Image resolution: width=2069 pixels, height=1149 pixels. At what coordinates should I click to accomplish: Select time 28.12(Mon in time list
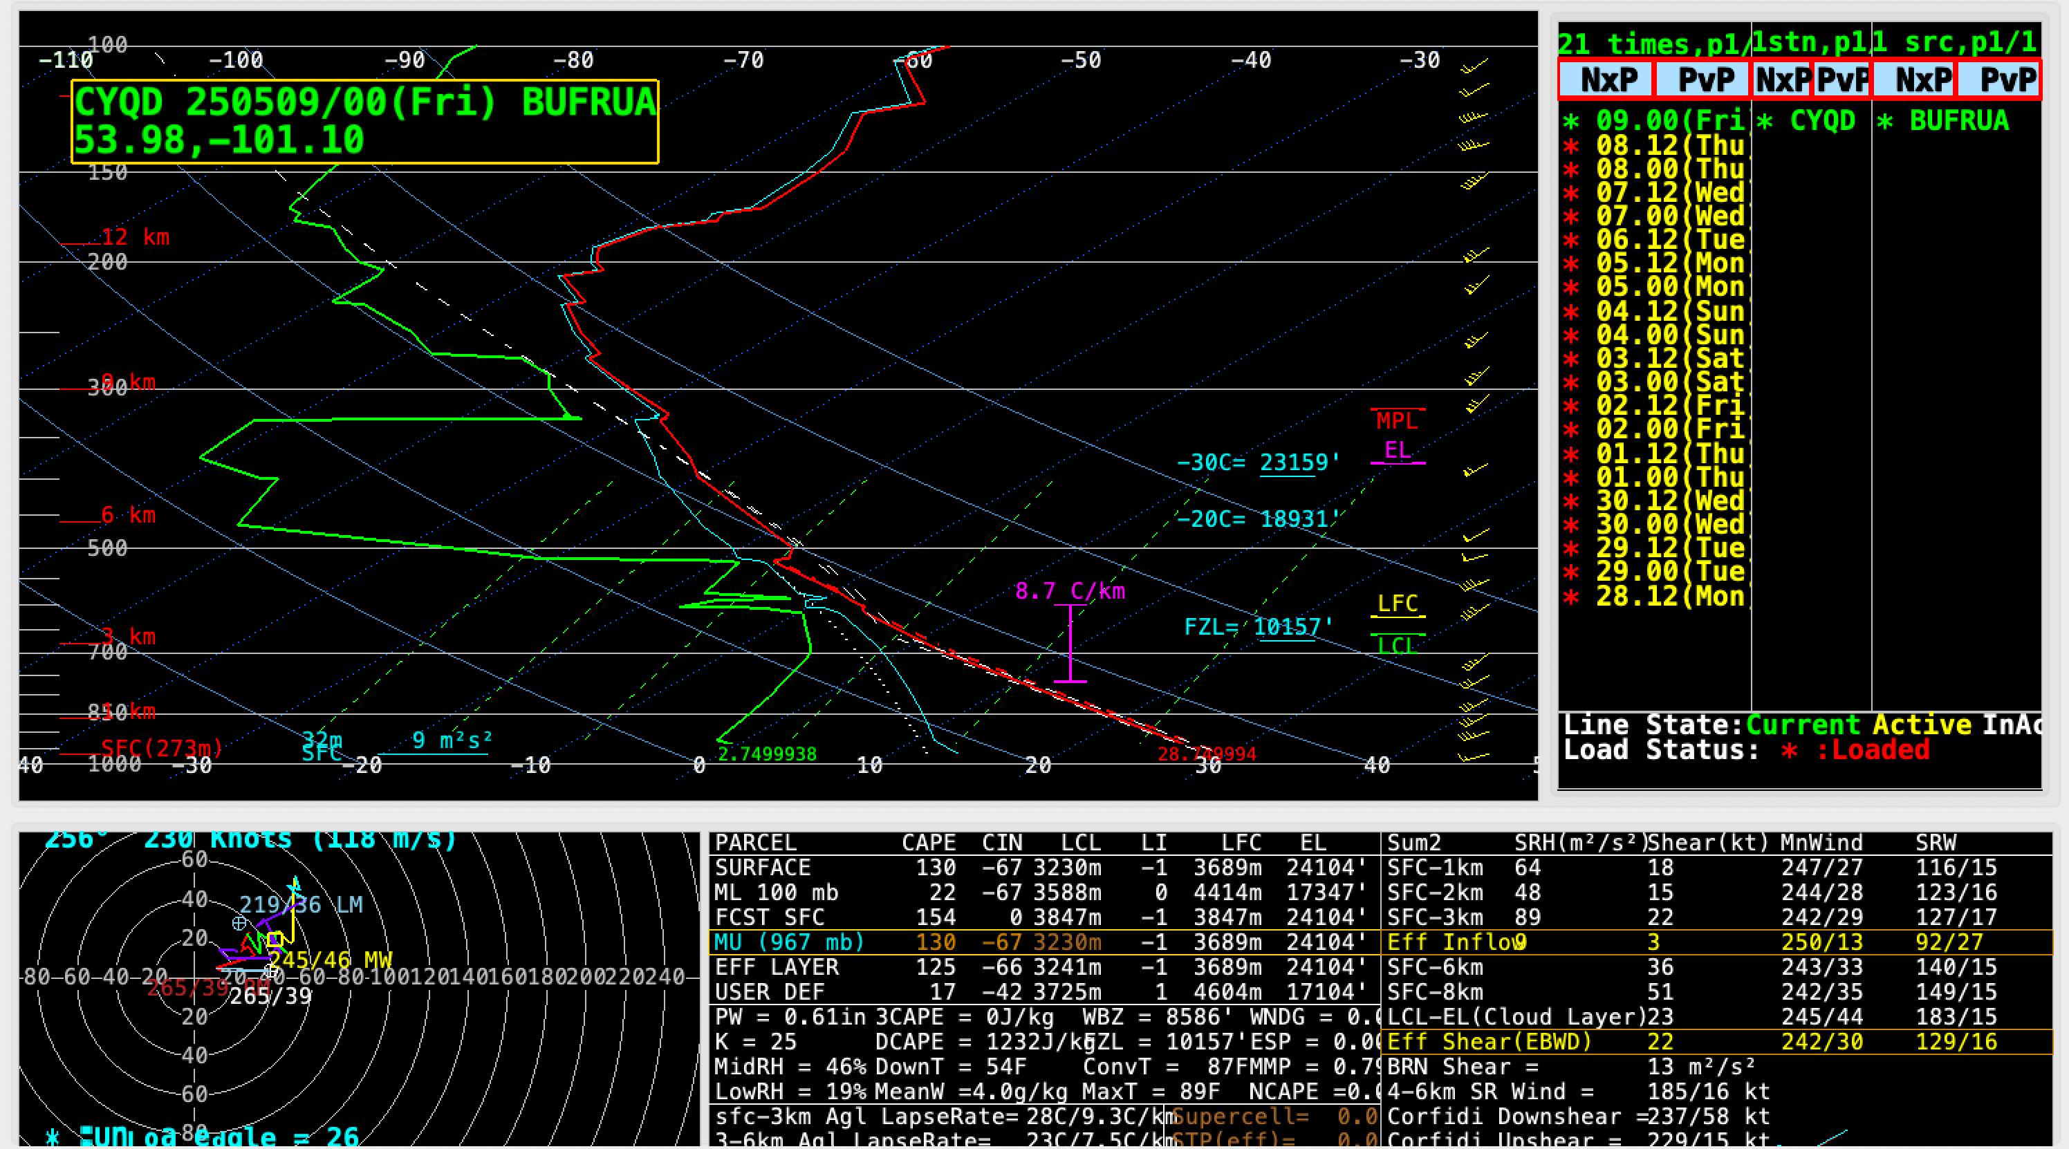pyautogui.click(x=1655, y=597)
